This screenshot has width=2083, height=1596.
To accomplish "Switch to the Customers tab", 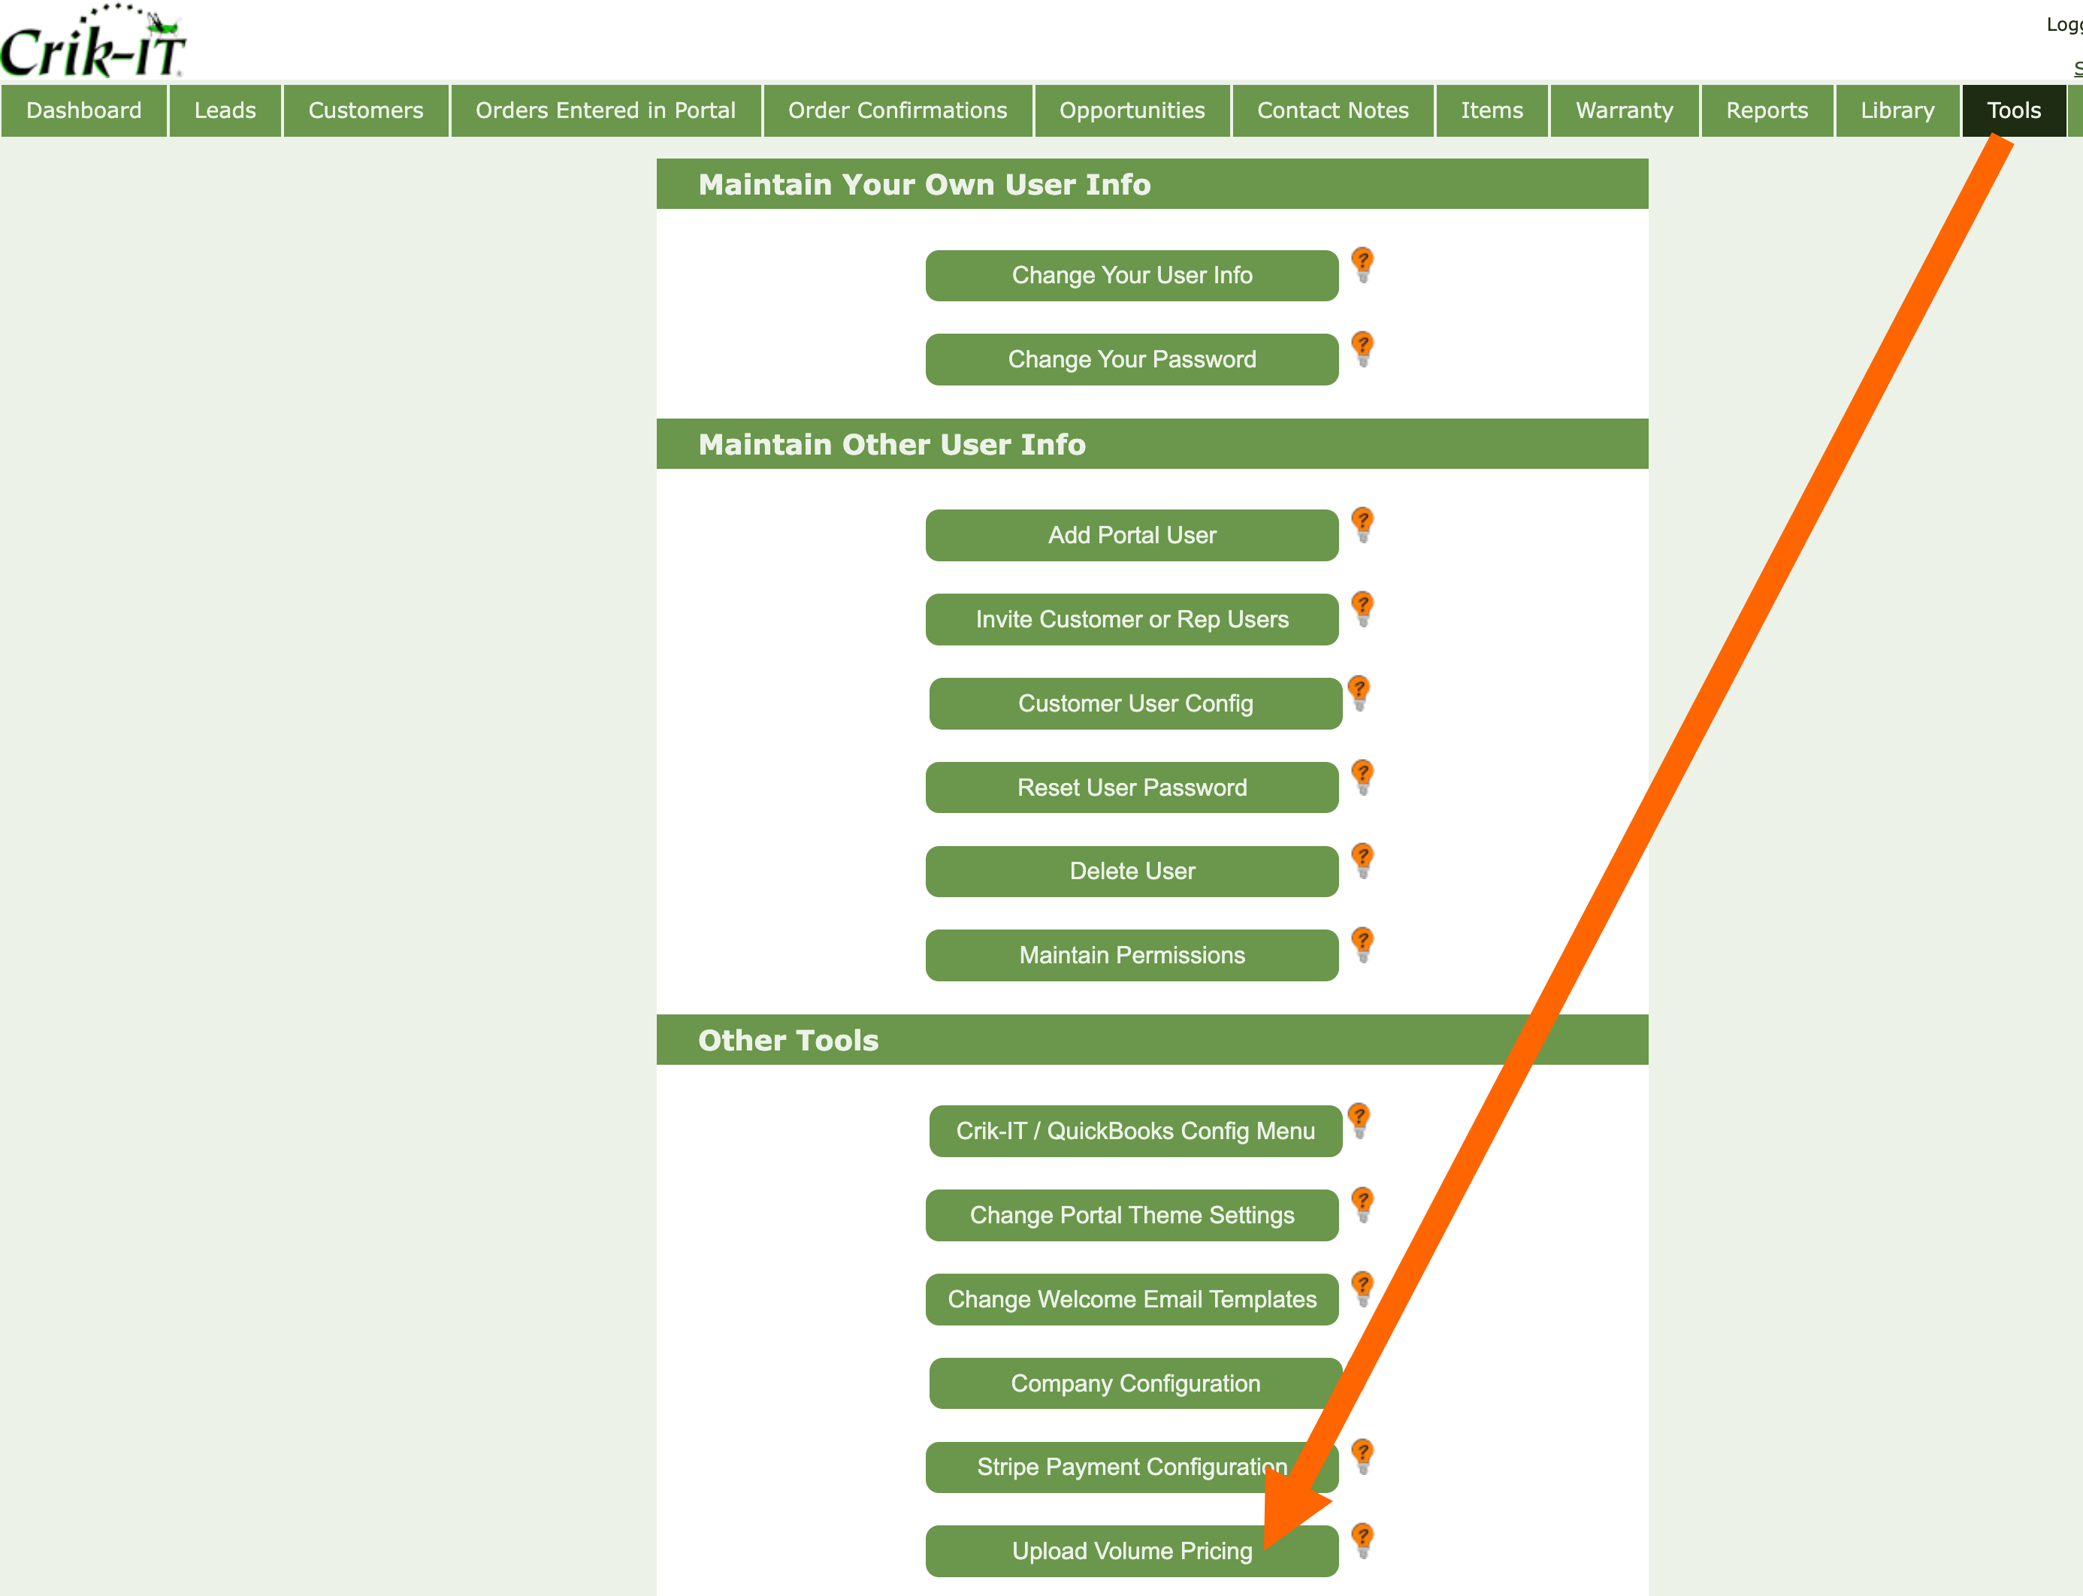I will click(366, 110).
